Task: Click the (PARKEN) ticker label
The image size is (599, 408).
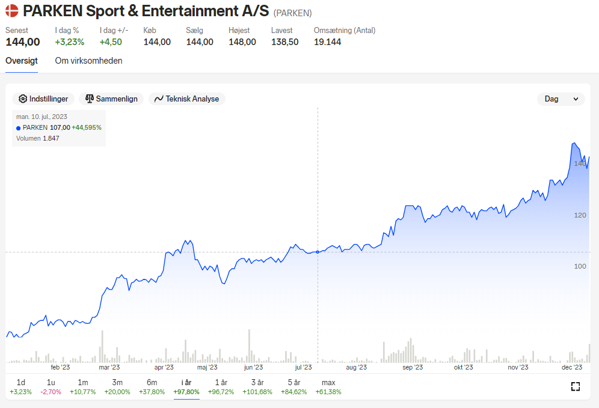Action: (293, 13)
